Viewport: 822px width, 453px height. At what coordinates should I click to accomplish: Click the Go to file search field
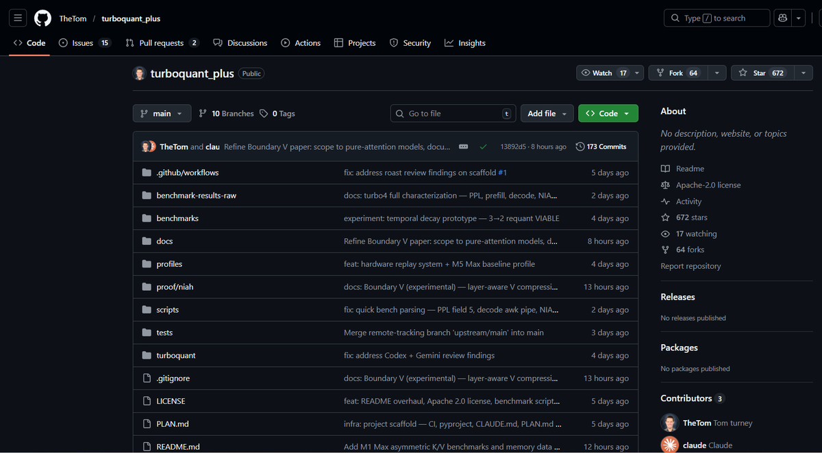453,114
